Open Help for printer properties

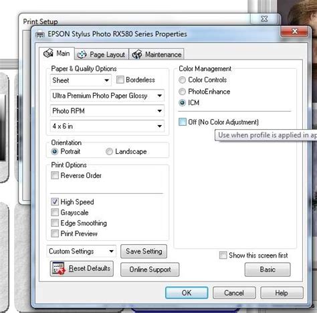[282, 293]
